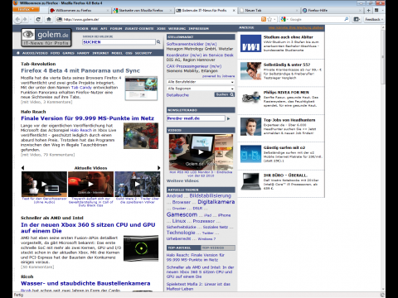Open the Tab Candy link
398x298 pixels.
[80, 88]
